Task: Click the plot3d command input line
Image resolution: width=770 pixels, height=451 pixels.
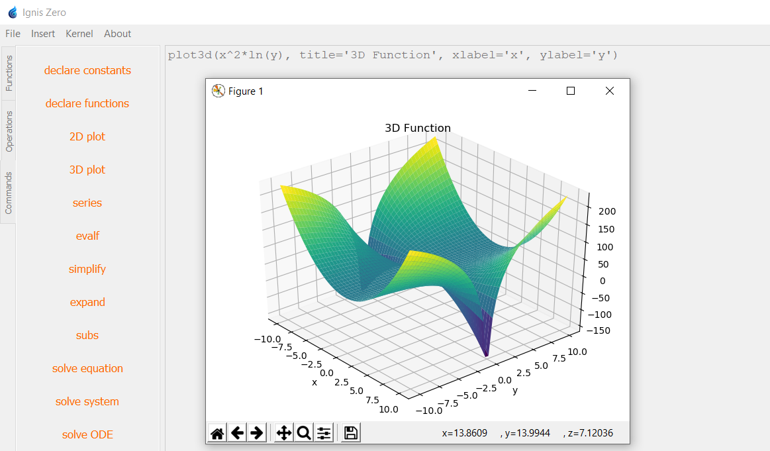Action: pos(392,55)
